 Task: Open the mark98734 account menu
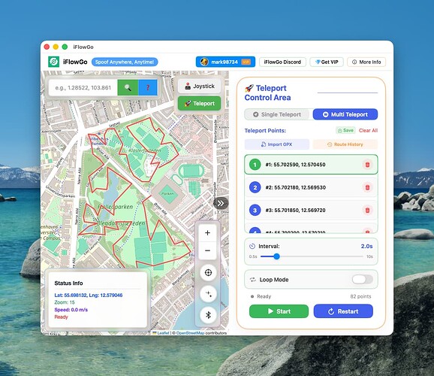click(x=225, y=62)
